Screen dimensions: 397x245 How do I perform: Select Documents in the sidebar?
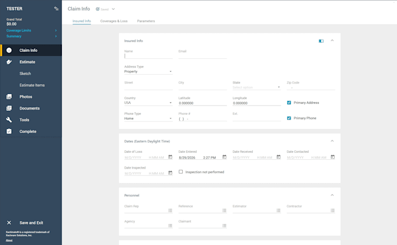click(x=30, y=108)
